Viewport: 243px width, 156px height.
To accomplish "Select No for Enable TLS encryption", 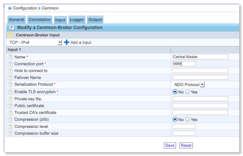I will [x=175, y=92].
